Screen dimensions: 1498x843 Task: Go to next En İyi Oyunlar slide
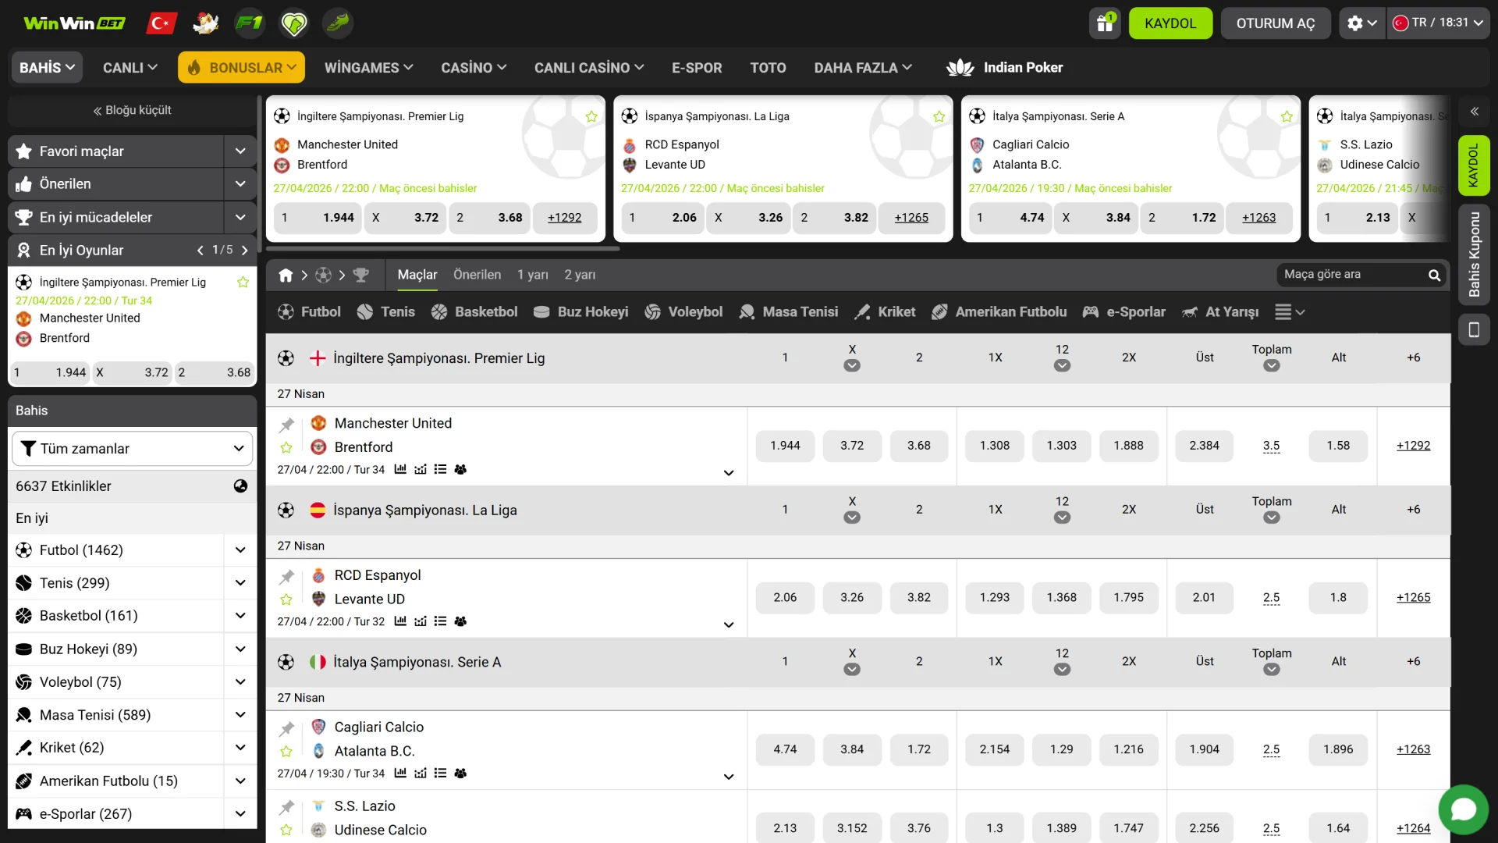pyautogui.click(x=245, y=251)
